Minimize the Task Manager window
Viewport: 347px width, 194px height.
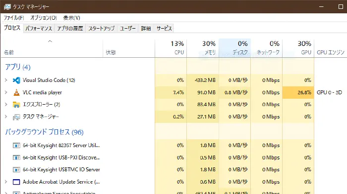[x=321, y=7]
